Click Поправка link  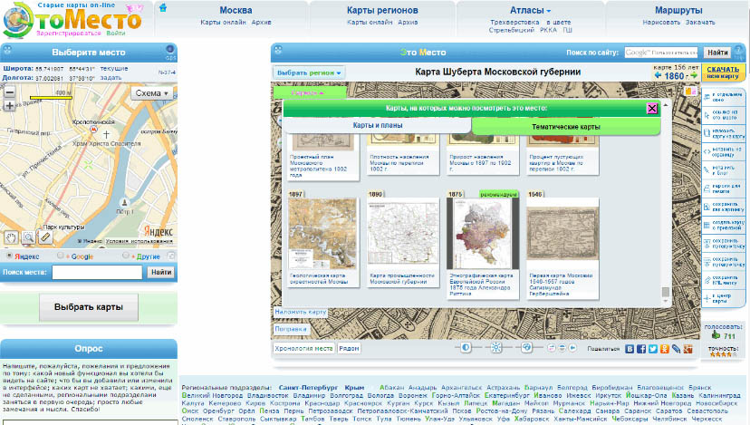click(291, 329)
